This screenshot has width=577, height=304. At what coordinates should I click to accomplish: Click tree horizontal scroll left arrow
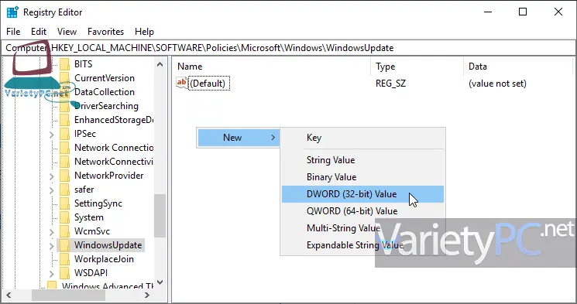[x=8, y=295]
